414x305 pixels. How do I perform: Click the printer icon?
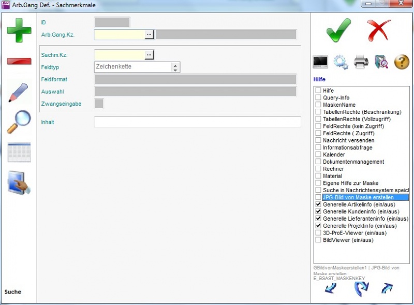(361, 62)
